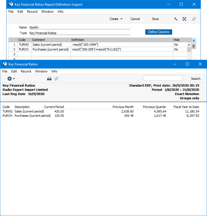Maximize the Report Definition Inspect window
The height and width of the screenshot is (216, 207).
[x=181, y=5]
